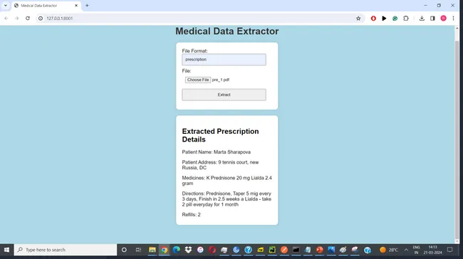
Task: Open the notification center icon
Action: click(449, 250)
